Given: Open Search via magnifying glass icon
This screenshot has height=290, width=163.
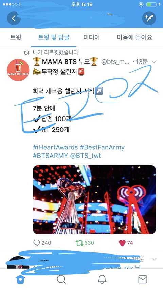Looking at the screenshot, I should [x=61, y=279].
